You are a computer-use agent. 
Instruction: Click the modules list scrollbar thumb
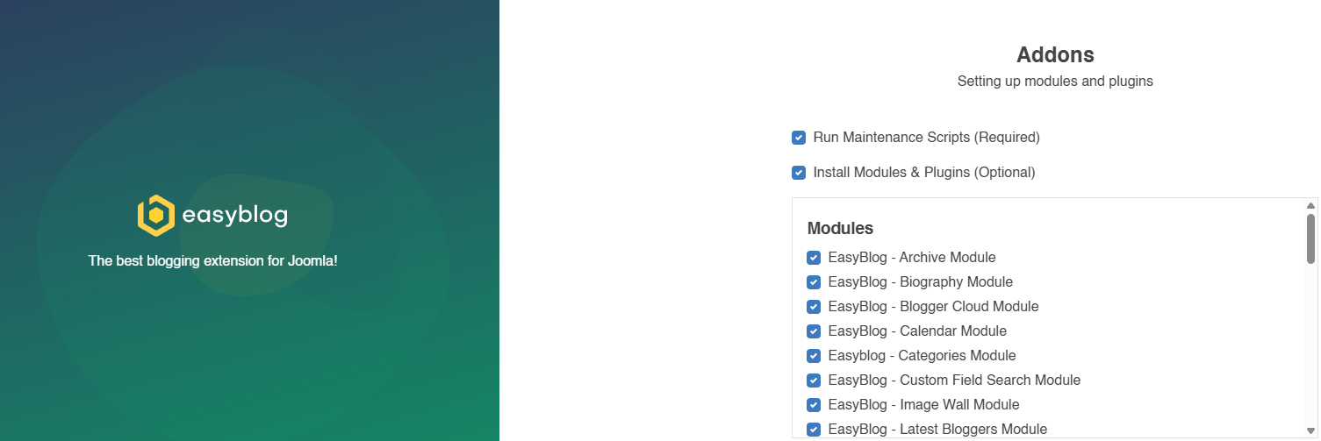[1310, 238]
